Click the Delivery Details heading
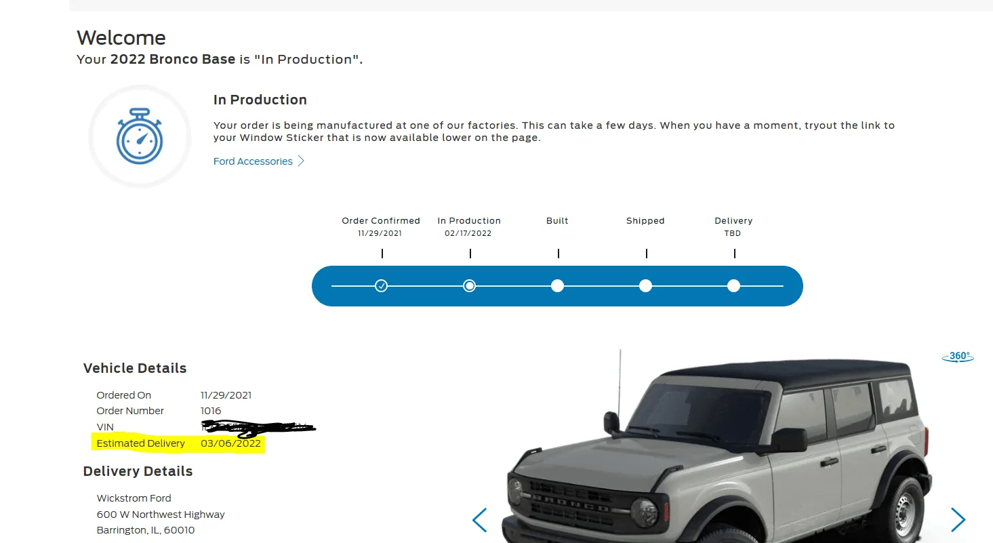The height and width of the screenshot is (543, 993). pyautogui.click(x=138, y=472)
